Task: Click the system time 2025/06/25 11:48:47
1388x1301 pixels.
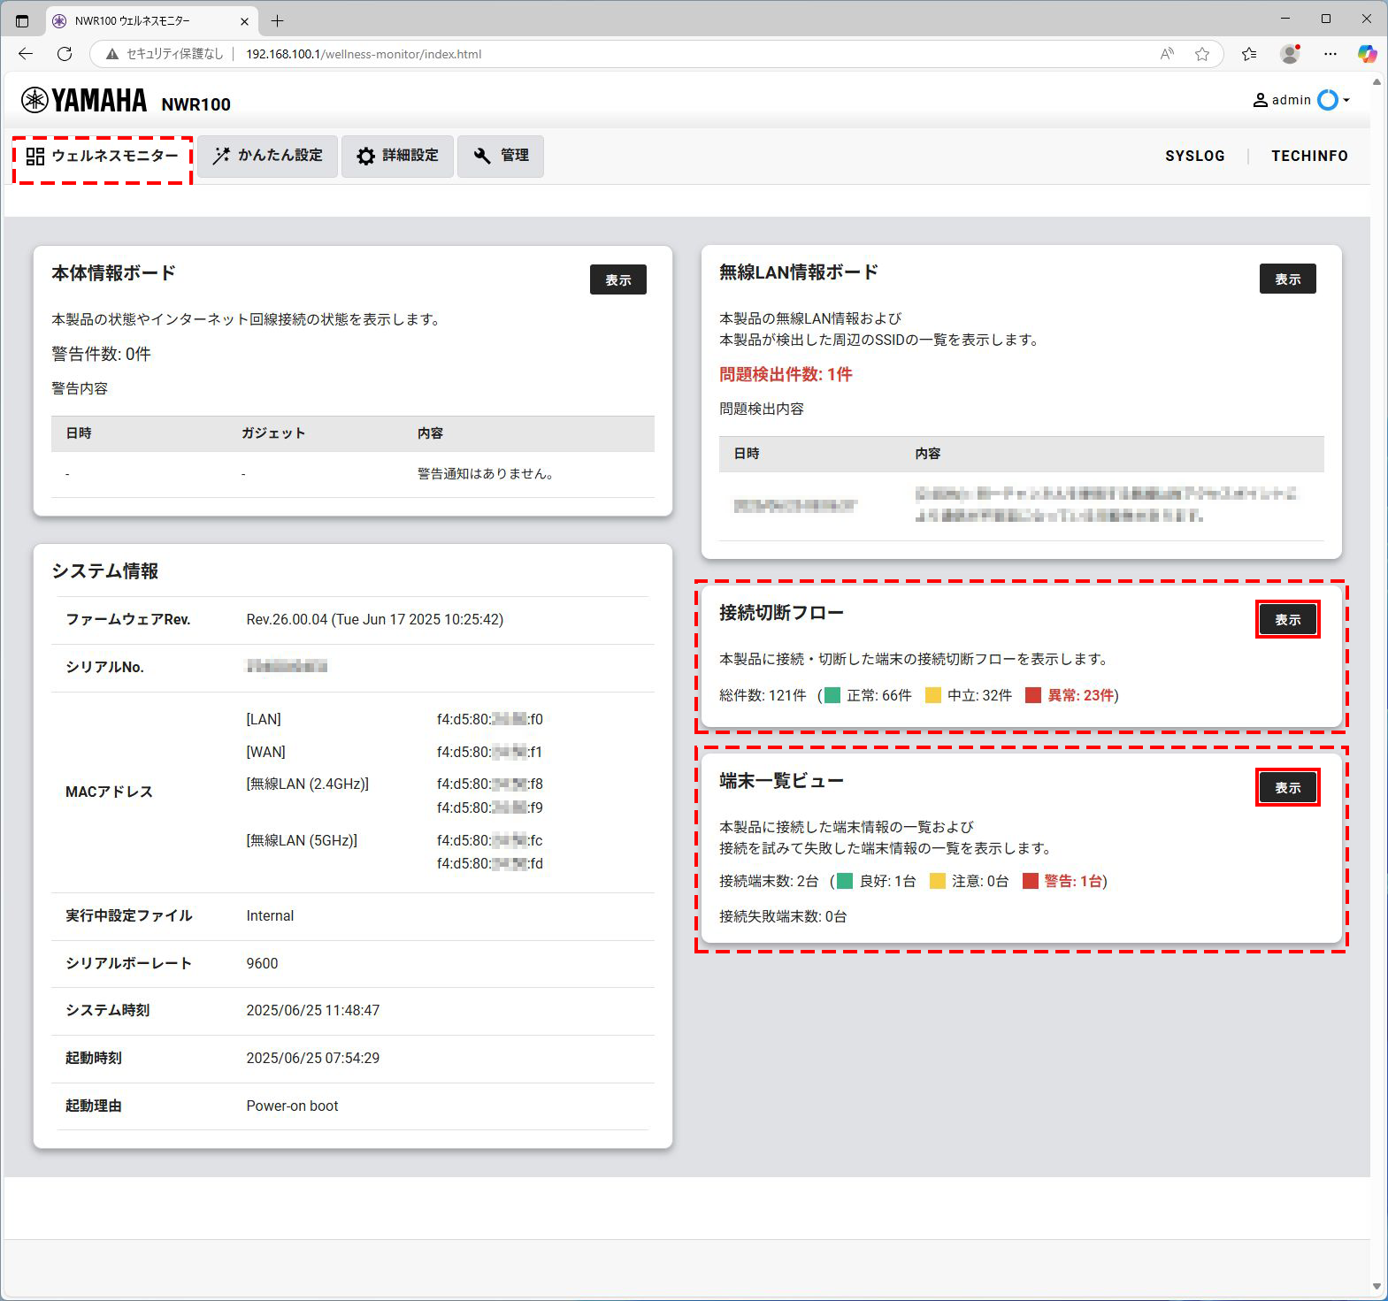Action: click(x=312, y=1010)
